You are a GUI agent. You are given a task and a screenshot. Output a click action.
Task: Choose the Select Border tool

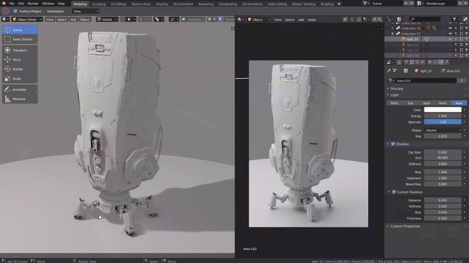[20, 39]
